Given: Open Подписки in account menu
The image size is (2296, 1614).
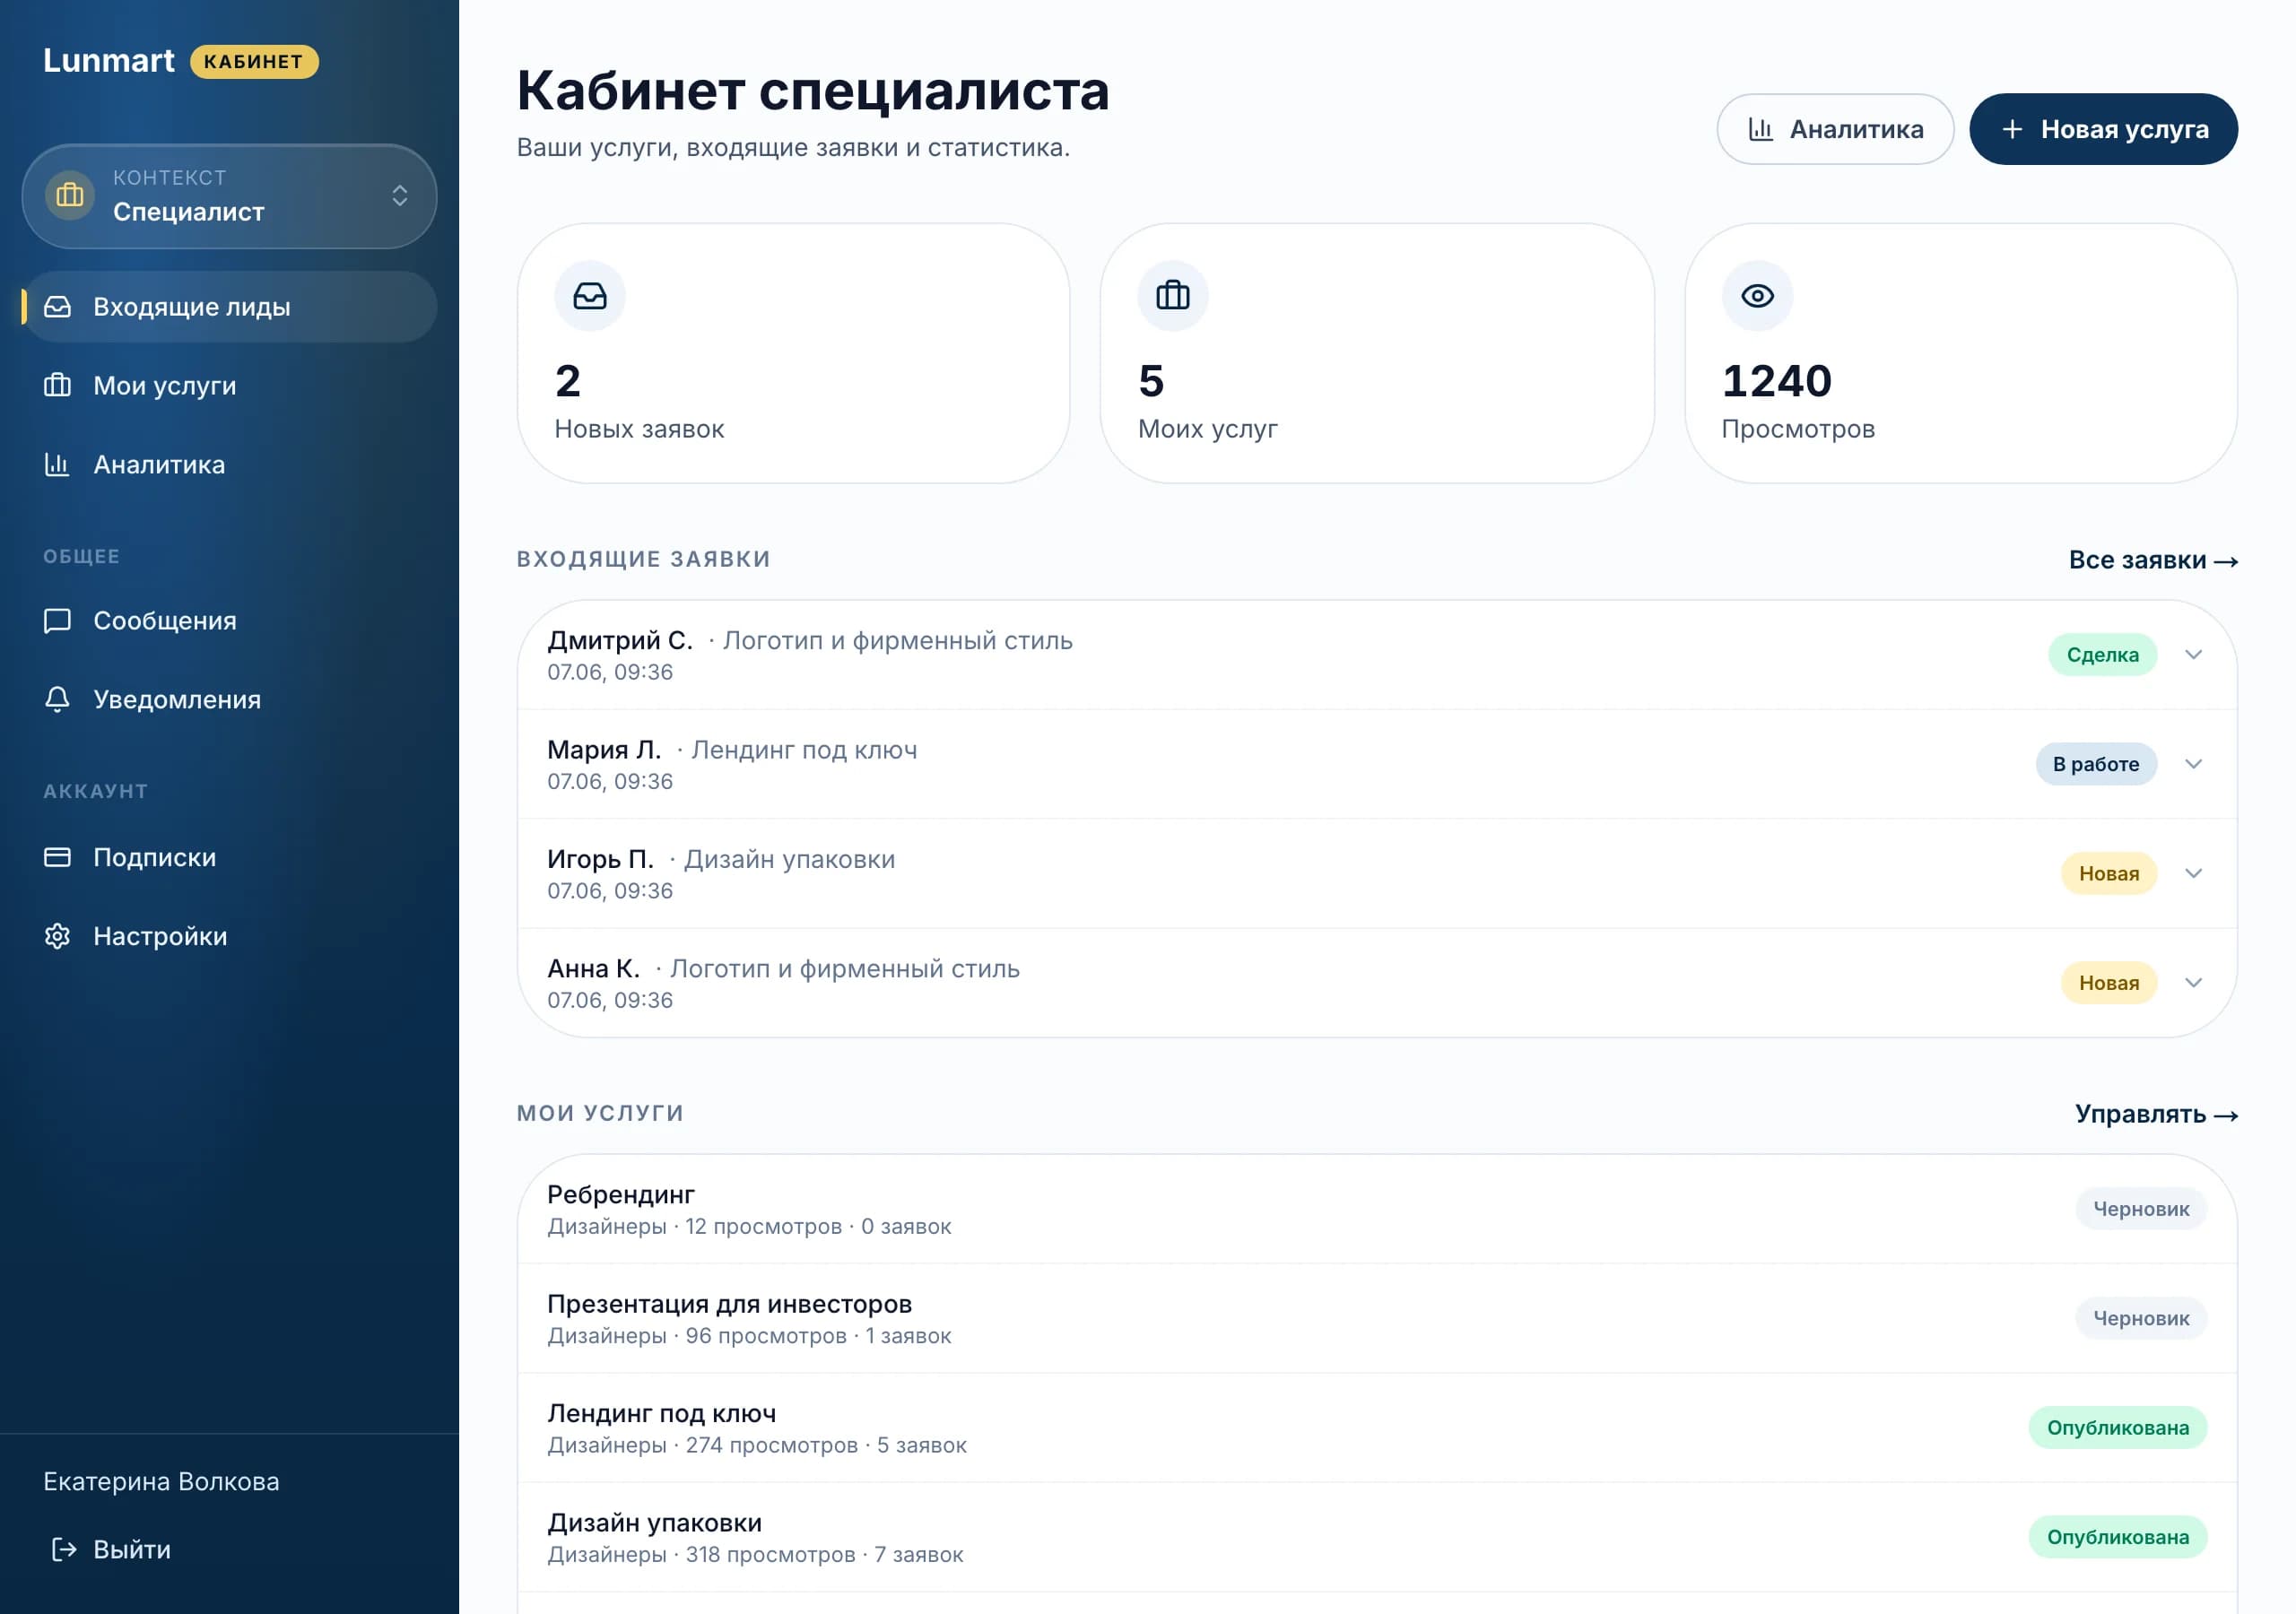Looking at the screenshot, I should pyautogui.click(x=230, y=857).
